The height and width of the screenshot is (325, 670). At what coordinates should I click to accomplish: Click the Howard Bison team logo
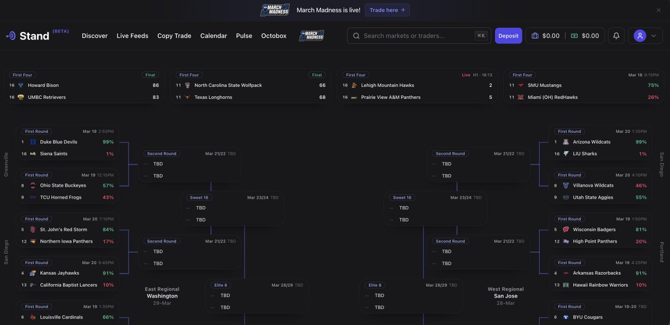[21, 85]
